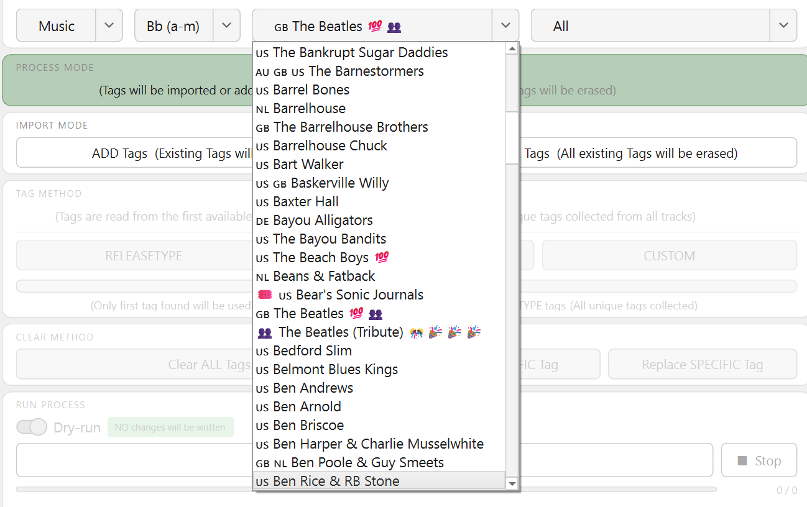The width and height of the screenshot is (807, 507).
Task: Choose Barrelhouse Chuck from the list
Action: 330,146
